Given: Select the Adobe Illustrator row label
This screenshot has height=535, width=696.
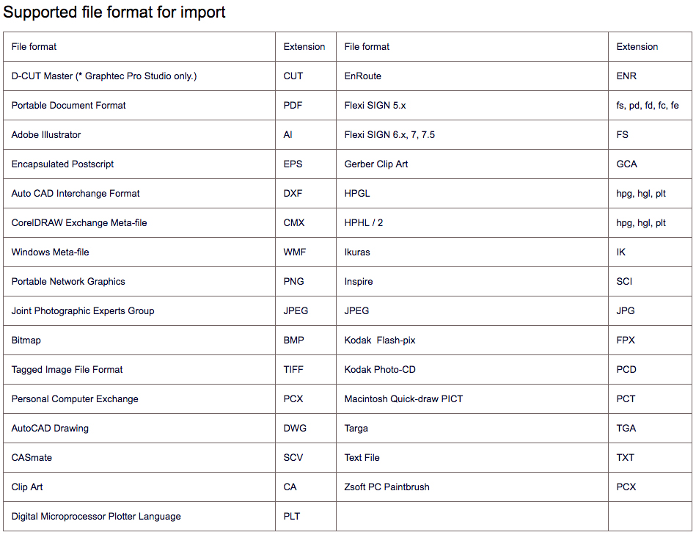Looking at the screenshot, I should tap(46, 135).
